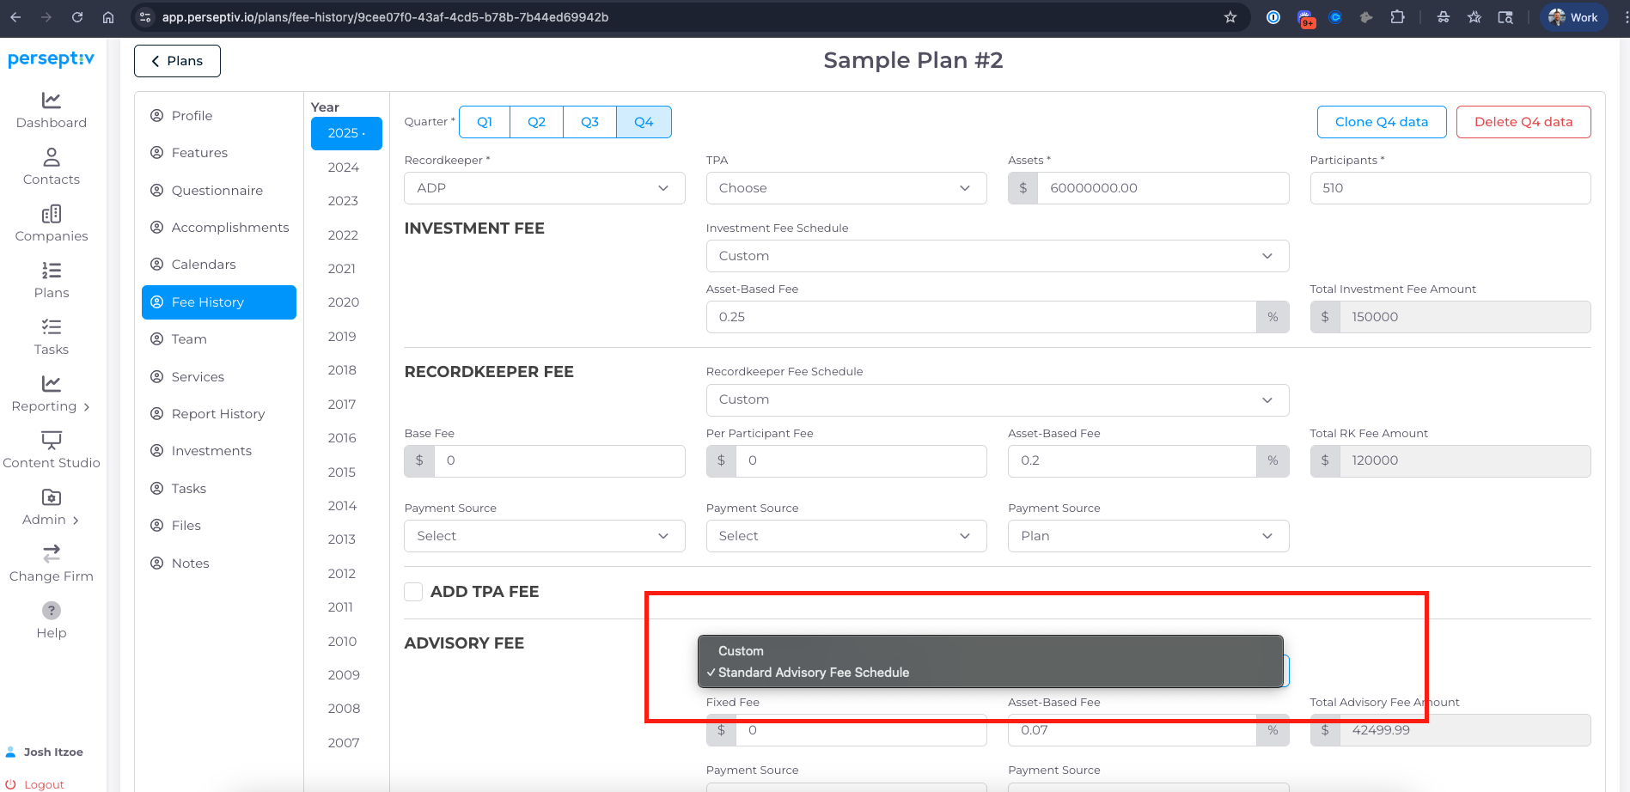Click Clone Q4 data
The width and height of the screenshot is (1630, 792).
1382,122
